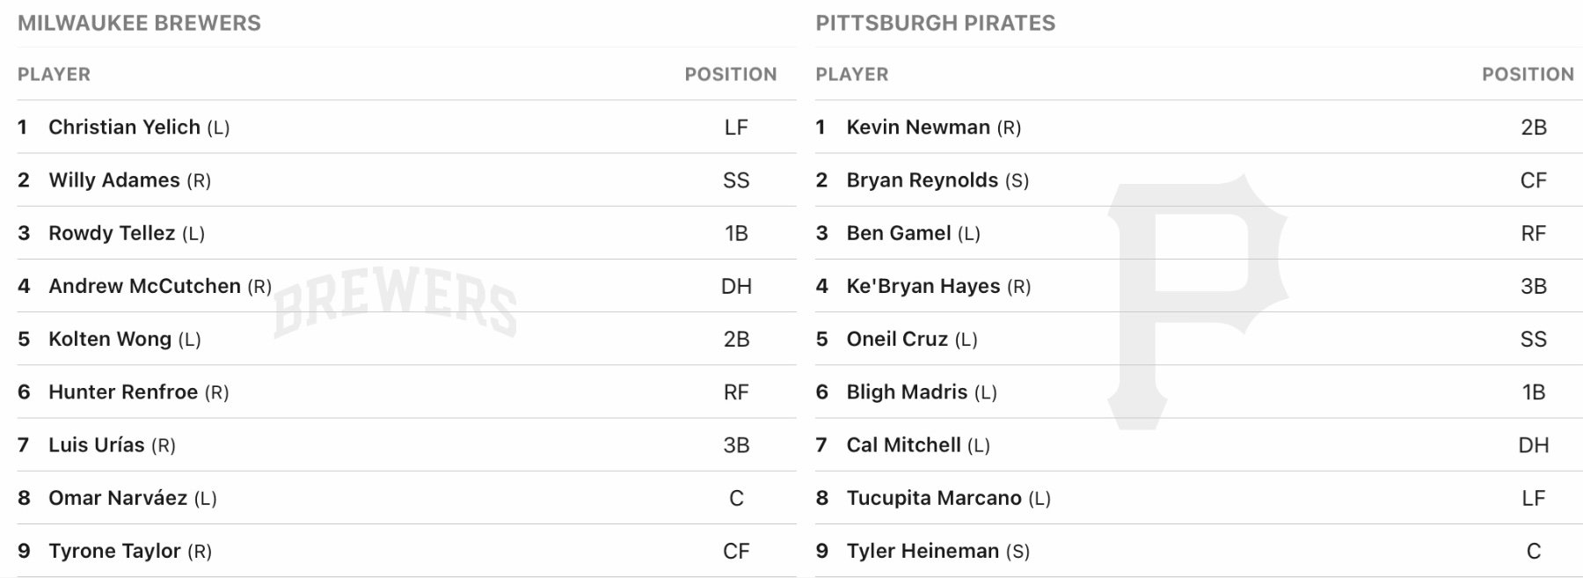Click Bryan Reynolds in Pirates lineup

[x=922, y=180]
